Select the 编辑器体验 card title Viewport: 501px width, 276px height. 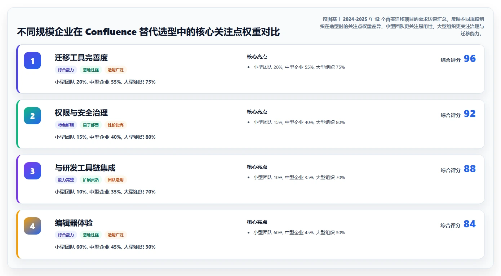coord(74,223)
